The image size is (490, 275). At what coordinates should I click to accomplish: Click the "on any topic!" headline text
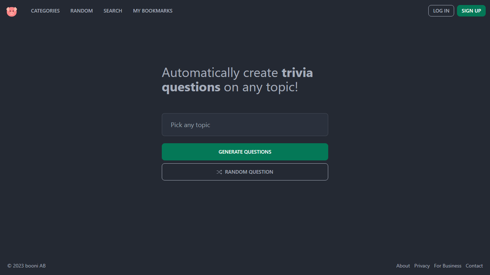coord(261,87)
